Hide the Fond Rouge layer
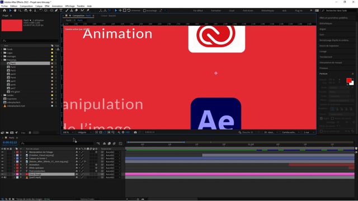Viewport: 358px width, 201px height. (x=2, y=174)
